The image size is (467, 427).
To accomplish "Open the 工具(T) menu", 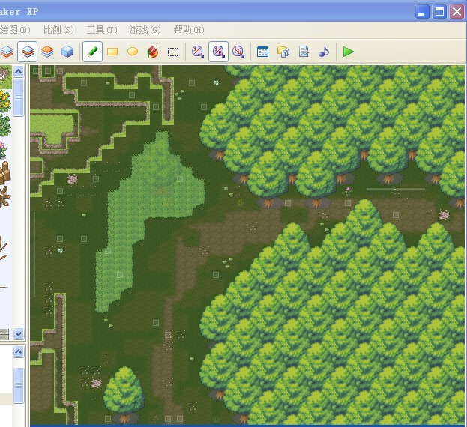I will 102,30.
